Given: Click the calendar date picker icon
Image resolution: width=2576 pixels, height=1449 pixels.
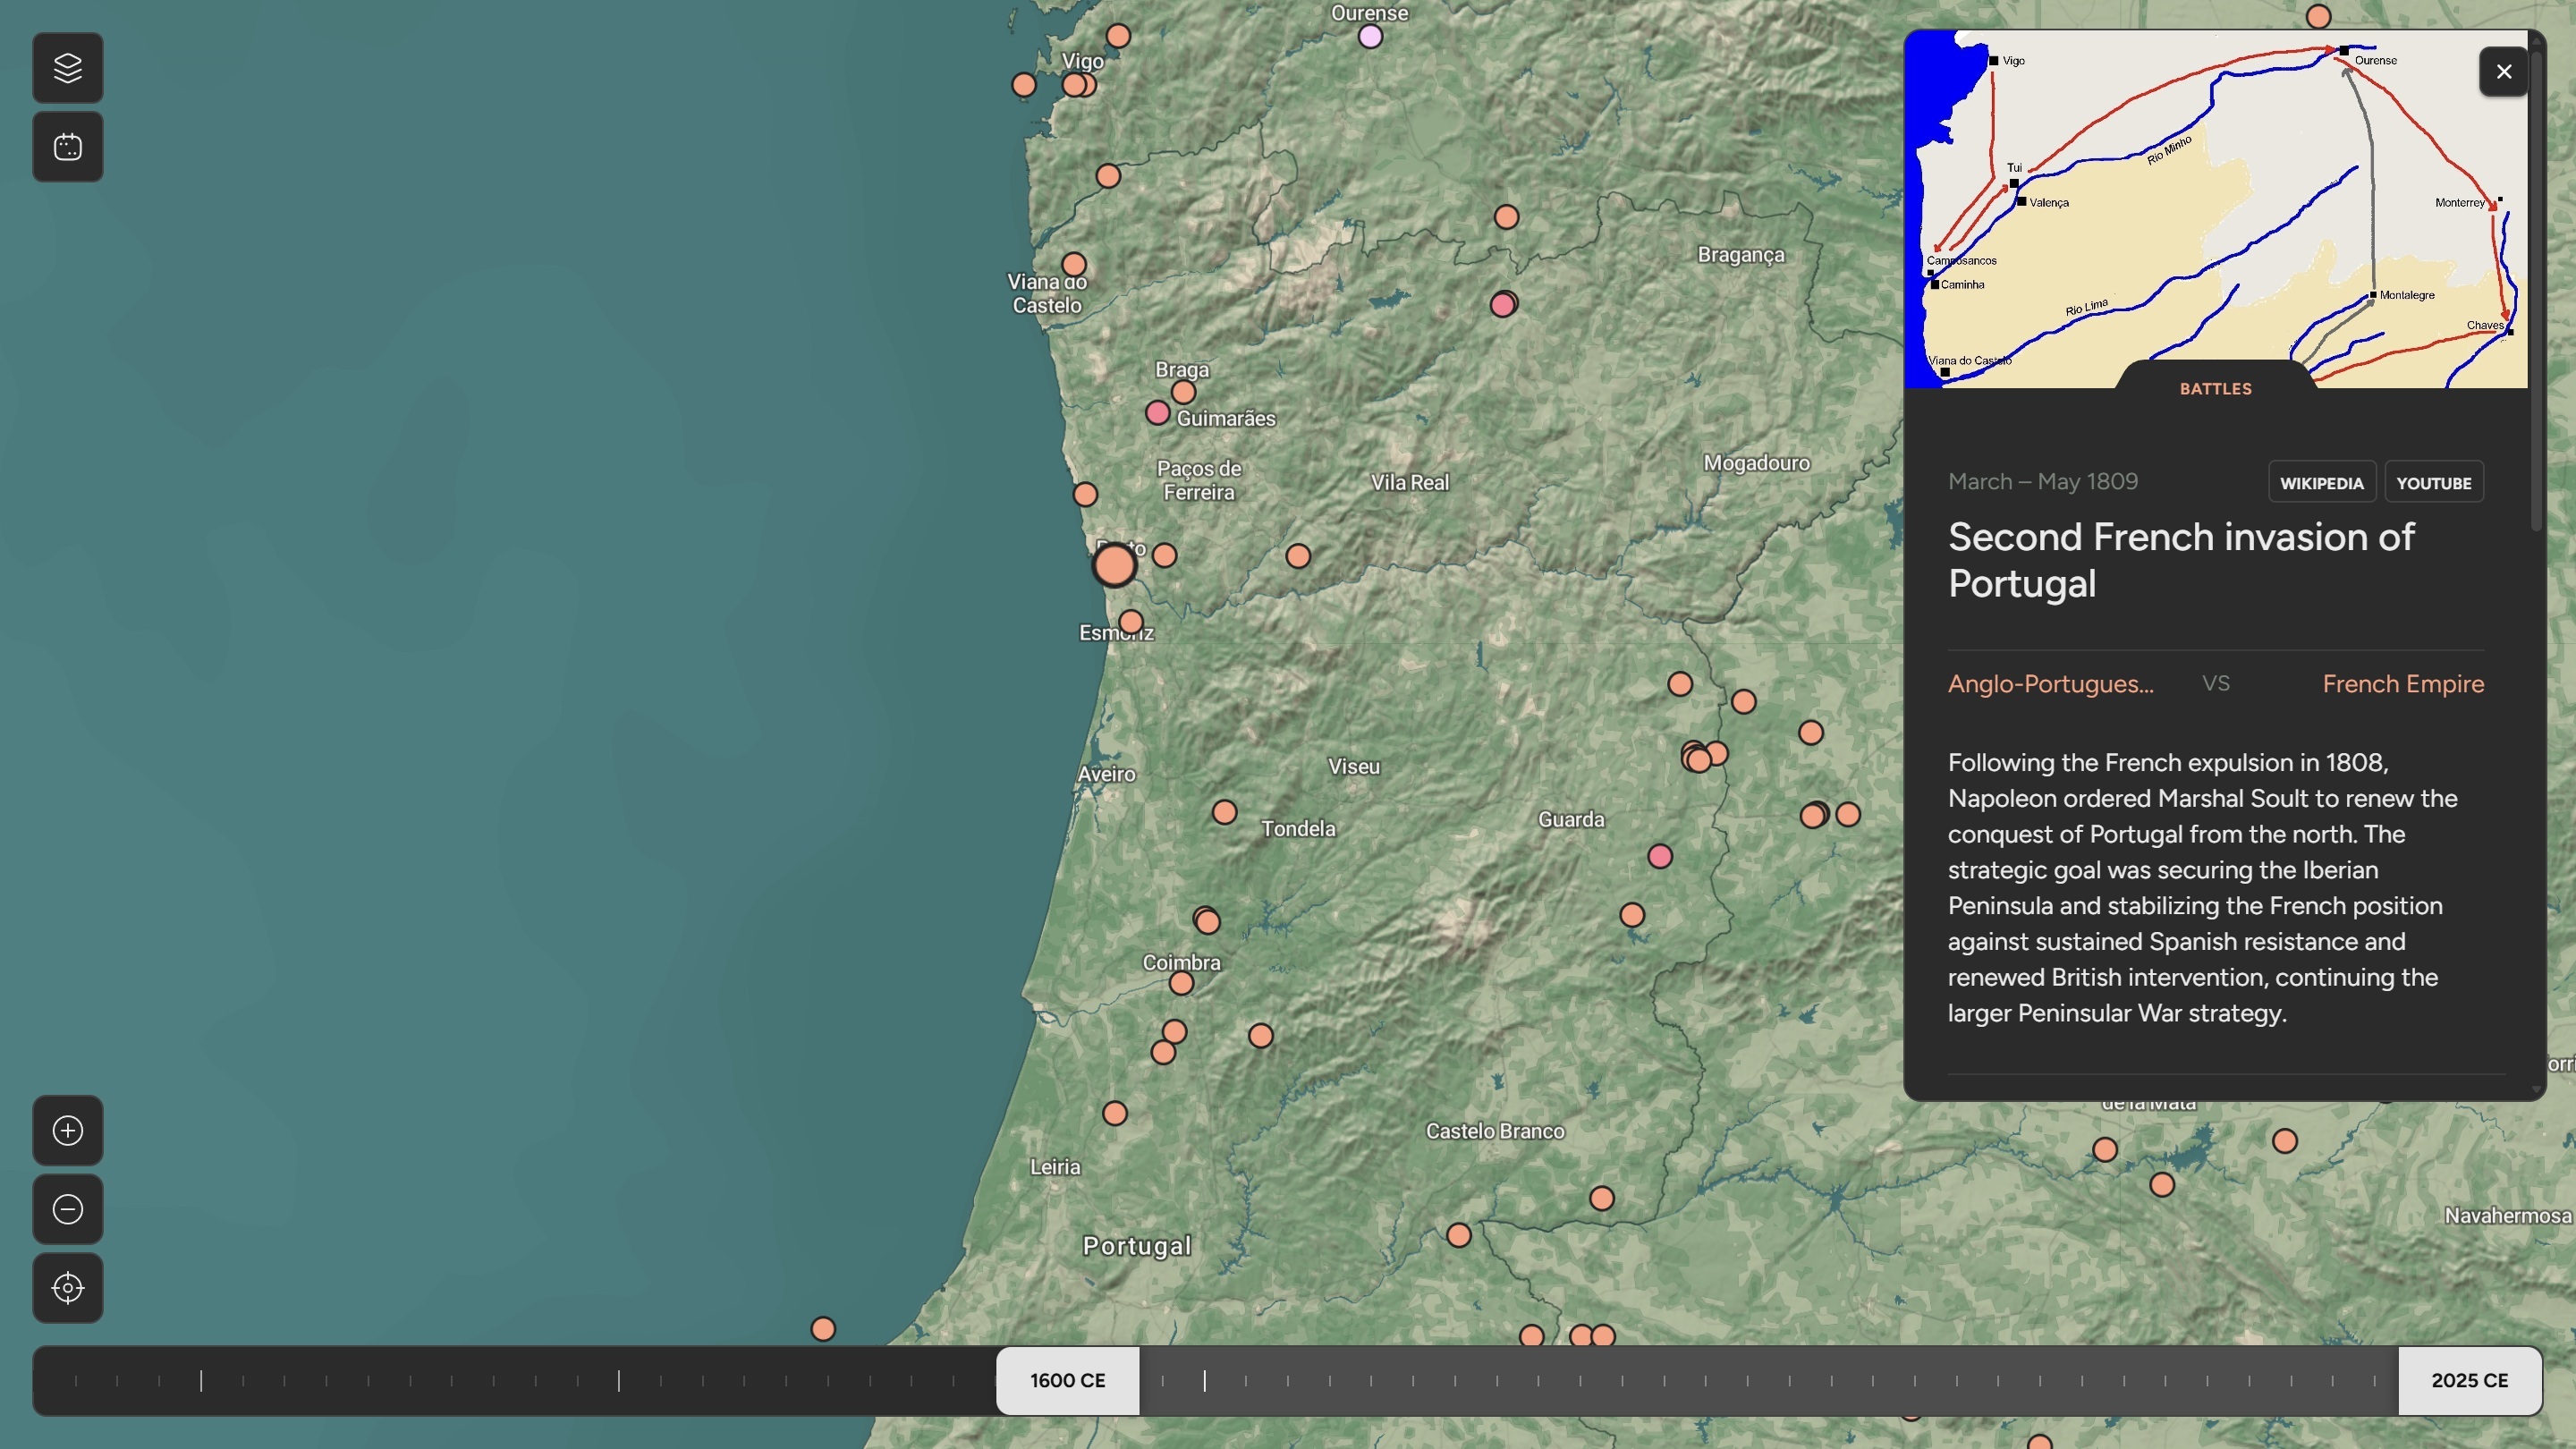Looking at the screenshot, I should tap(67, 147).
